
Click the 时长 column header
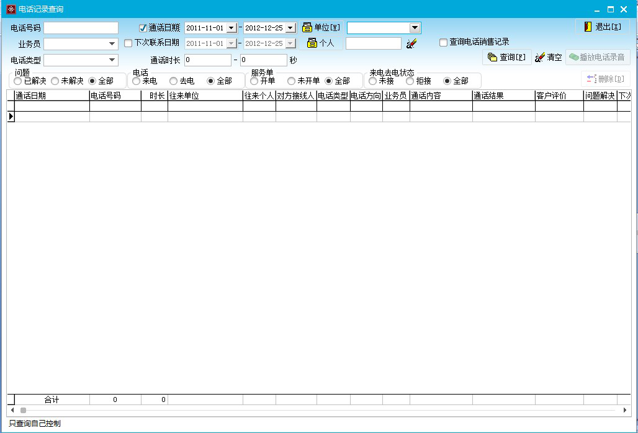click(155, 96)
